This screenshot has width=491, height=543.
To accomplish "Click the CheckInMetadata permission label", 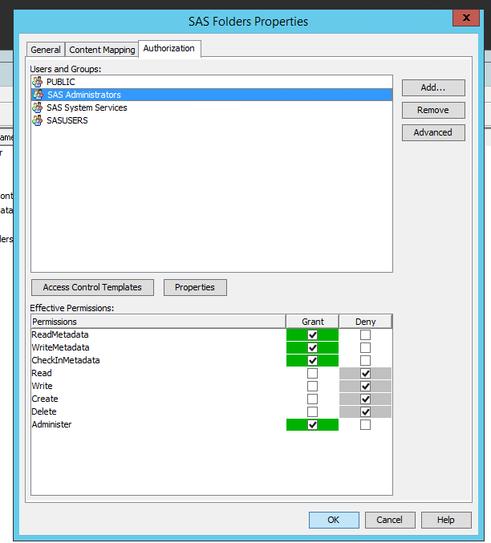I will click(x=66, y=360).
